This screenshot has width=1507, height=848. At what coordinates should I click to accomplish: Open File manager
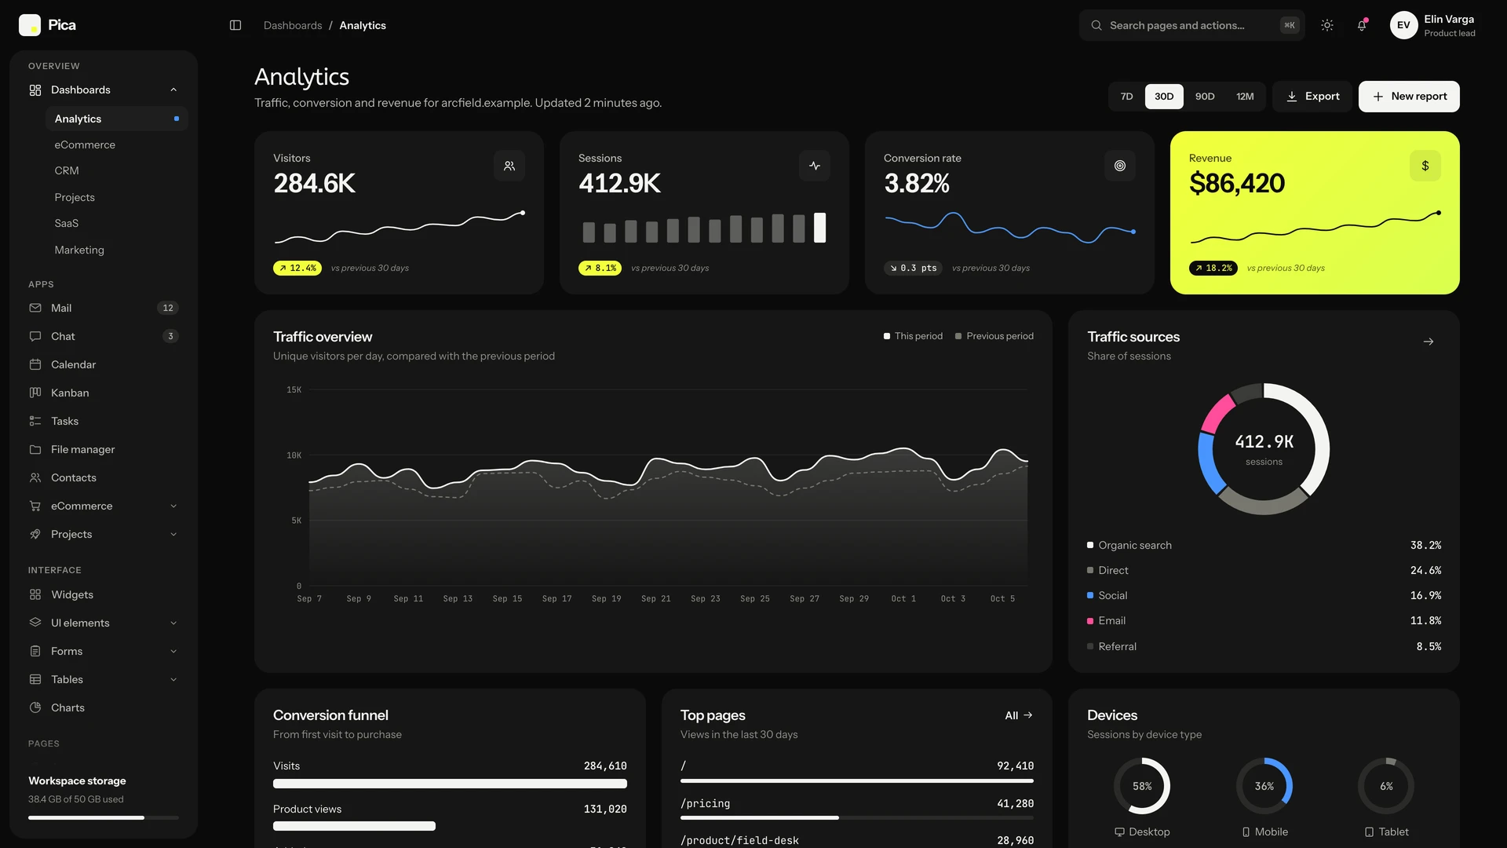tap(104, 449)
